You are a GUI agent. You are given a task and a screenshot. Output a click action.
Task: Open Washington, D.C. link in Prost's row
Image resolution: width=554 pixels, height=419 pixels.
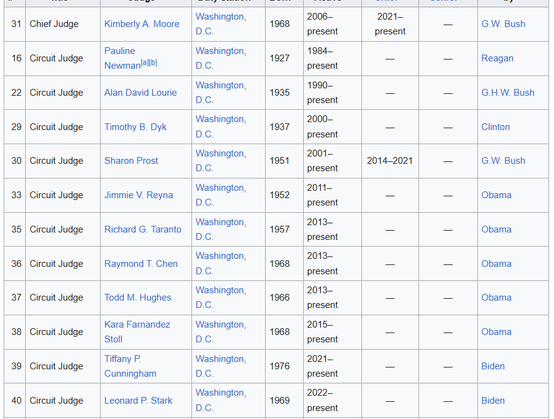click(221, 161)
